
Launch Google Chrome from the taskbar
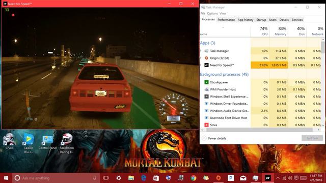pos(194,178)
